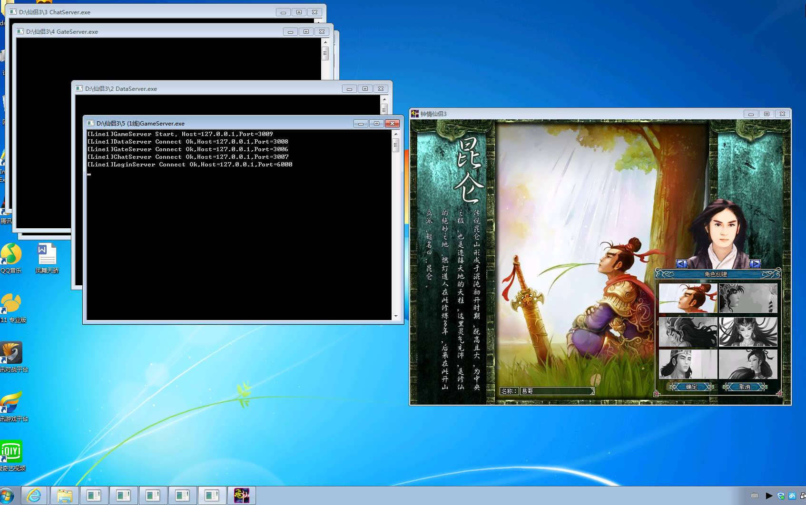Click the previous portrait left arrow

click(681, 263)
